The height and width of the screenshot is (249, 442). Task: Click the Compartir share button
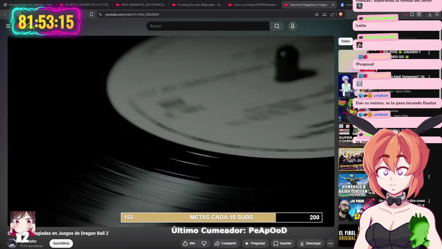pos(225,243)
